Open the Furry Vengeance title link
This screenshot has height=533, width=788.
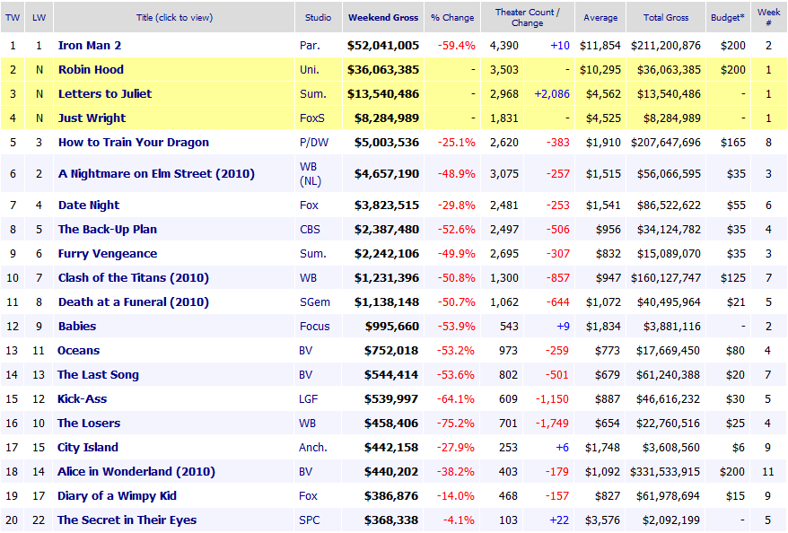coord(108,254)
